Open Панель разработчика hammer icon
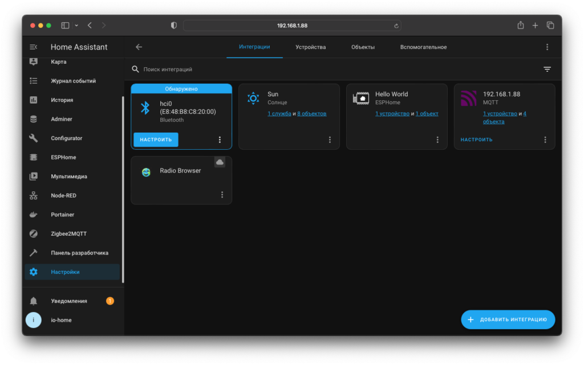The height and width of the screenshot is (365, 584). [x=34, y=253]
